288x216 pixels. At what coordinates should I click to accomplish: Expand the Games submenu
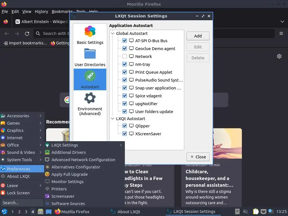coord(22,123)
